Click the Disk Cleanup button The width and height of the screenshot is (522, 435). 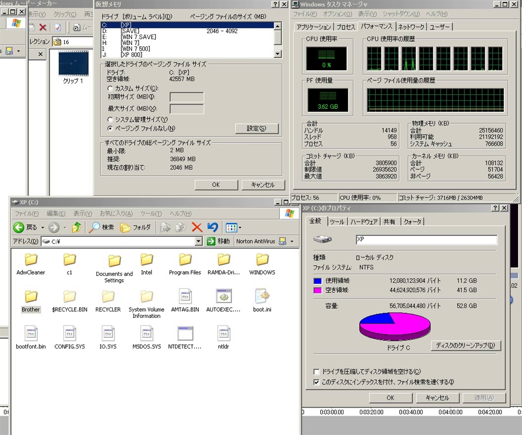[x=465, y=345]
